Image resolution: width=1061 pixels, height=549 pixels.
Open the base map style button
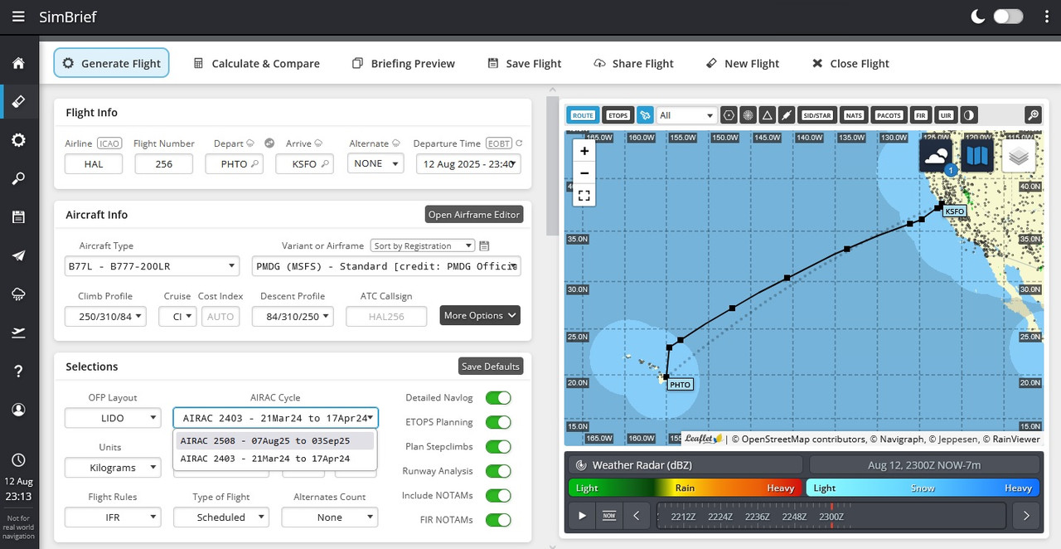tap(977, 155)
